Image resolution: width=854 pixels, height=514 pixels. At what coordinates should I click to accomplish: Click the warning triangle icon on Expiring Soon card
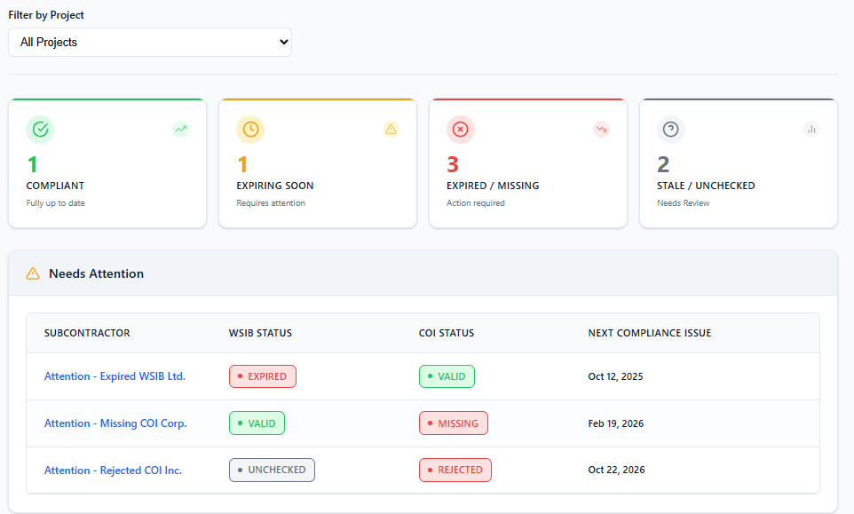391,129
